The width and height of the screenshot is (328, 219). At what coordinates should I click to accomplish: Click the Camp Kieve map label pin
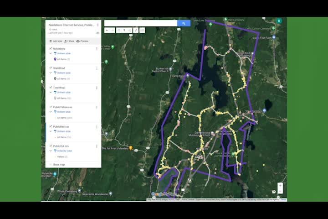coord(188,76)
